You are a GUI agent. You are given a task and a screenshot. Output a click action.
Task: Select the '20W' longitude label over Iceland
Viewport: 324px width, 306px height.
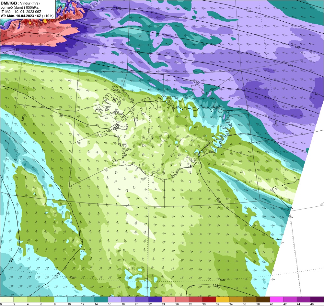point(149,130)
